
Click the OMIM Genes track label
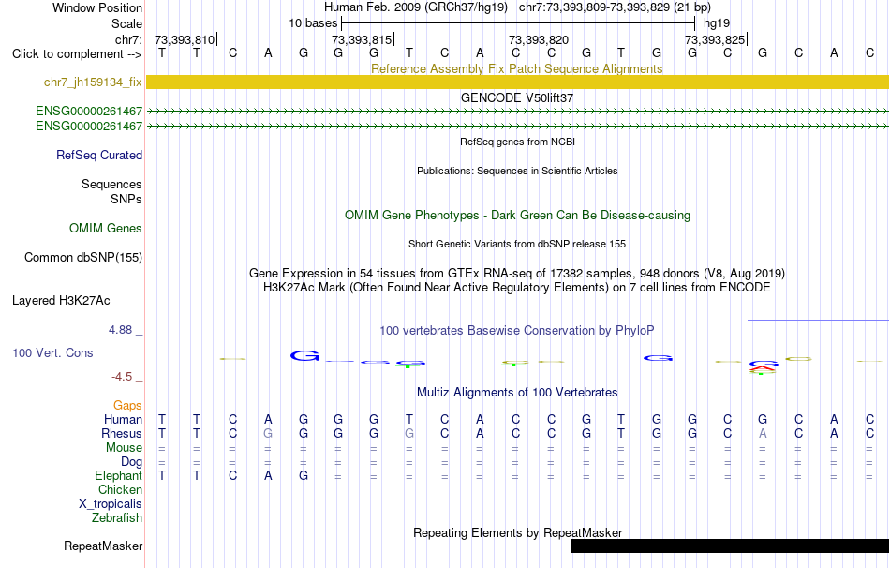(x=106, y=229)
